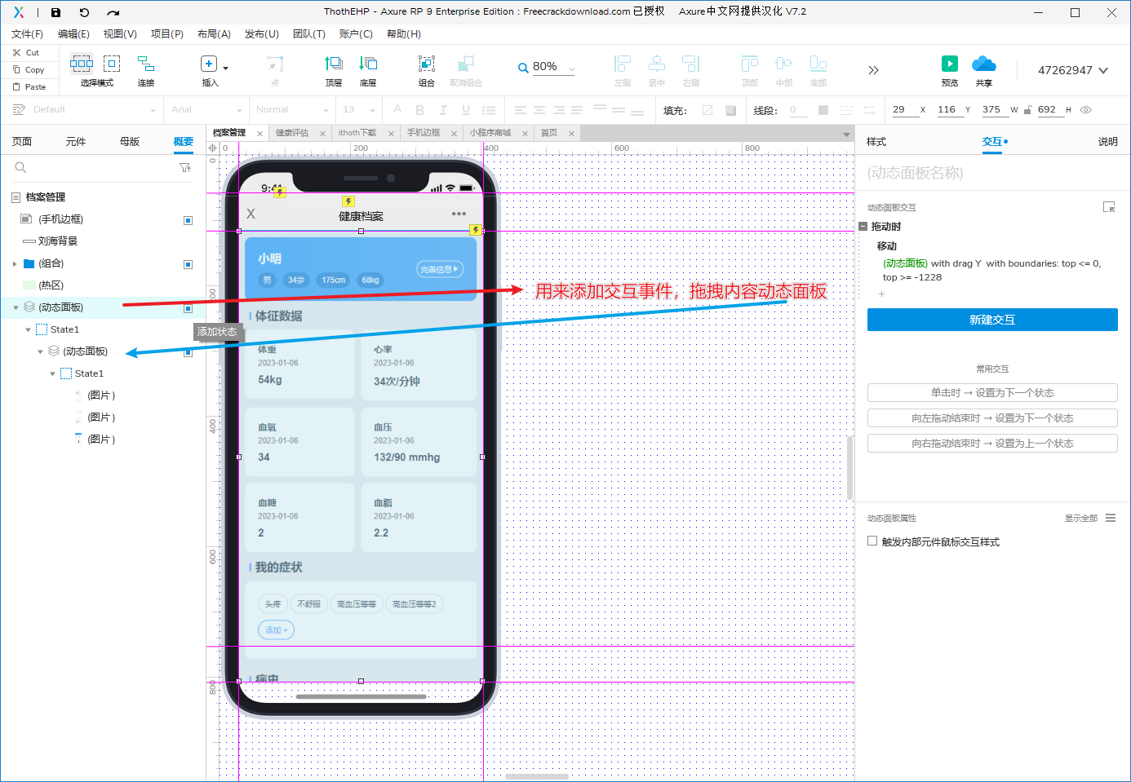
Task: Click the Undo arrow icon
Action: point(84,12)
